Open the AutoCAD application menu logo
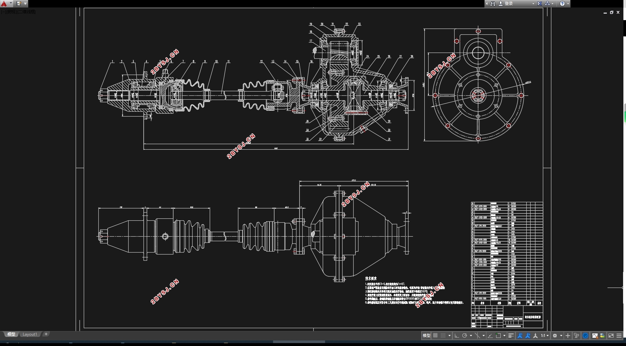This screenshot has height=346, width=626. click(4, 4)
